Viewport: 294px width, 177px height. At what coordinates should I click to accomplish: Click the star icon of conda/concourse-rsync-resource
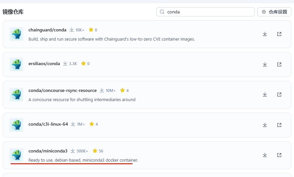[122, 90]
